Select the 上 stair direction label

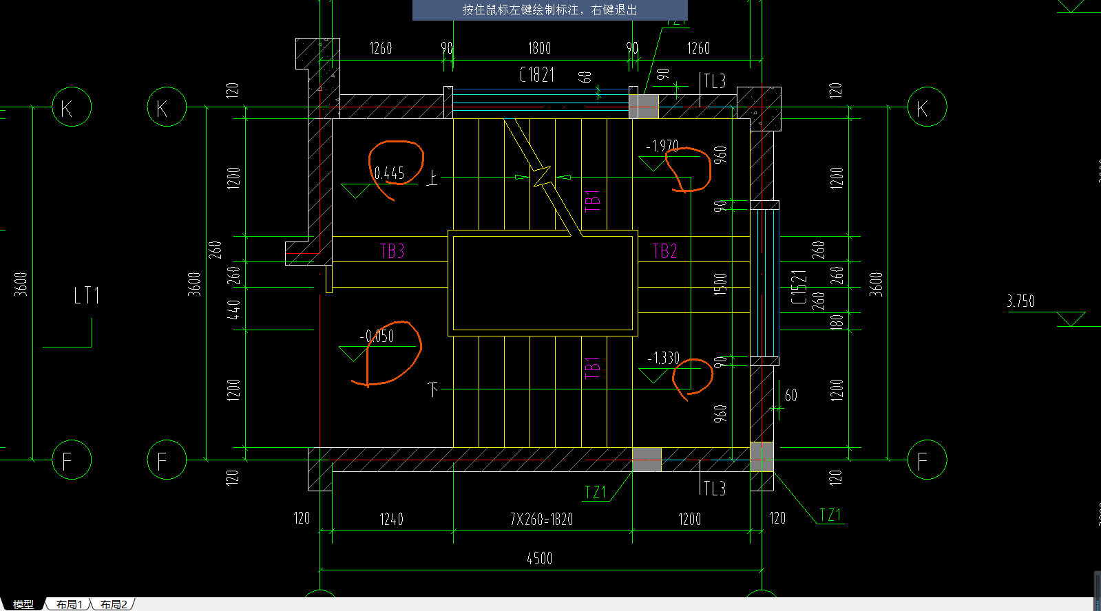pyautogui.click(x=432, y=178)
